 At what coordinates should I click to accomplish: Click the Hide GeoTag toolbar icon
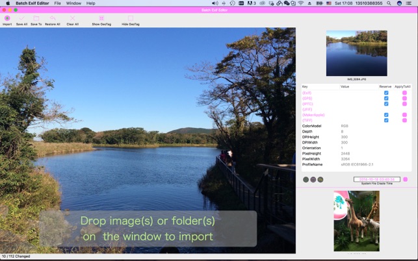click(131, 18)
